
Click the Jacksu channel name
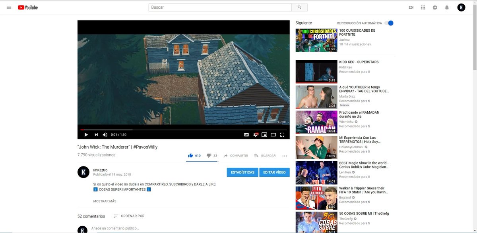[344, 40]
